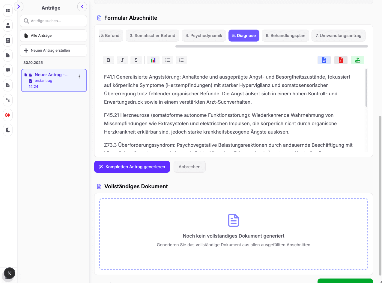This screenshot has height=283, width=382.
Task: Toggle bold formatting in the editor
Action: 109,60
